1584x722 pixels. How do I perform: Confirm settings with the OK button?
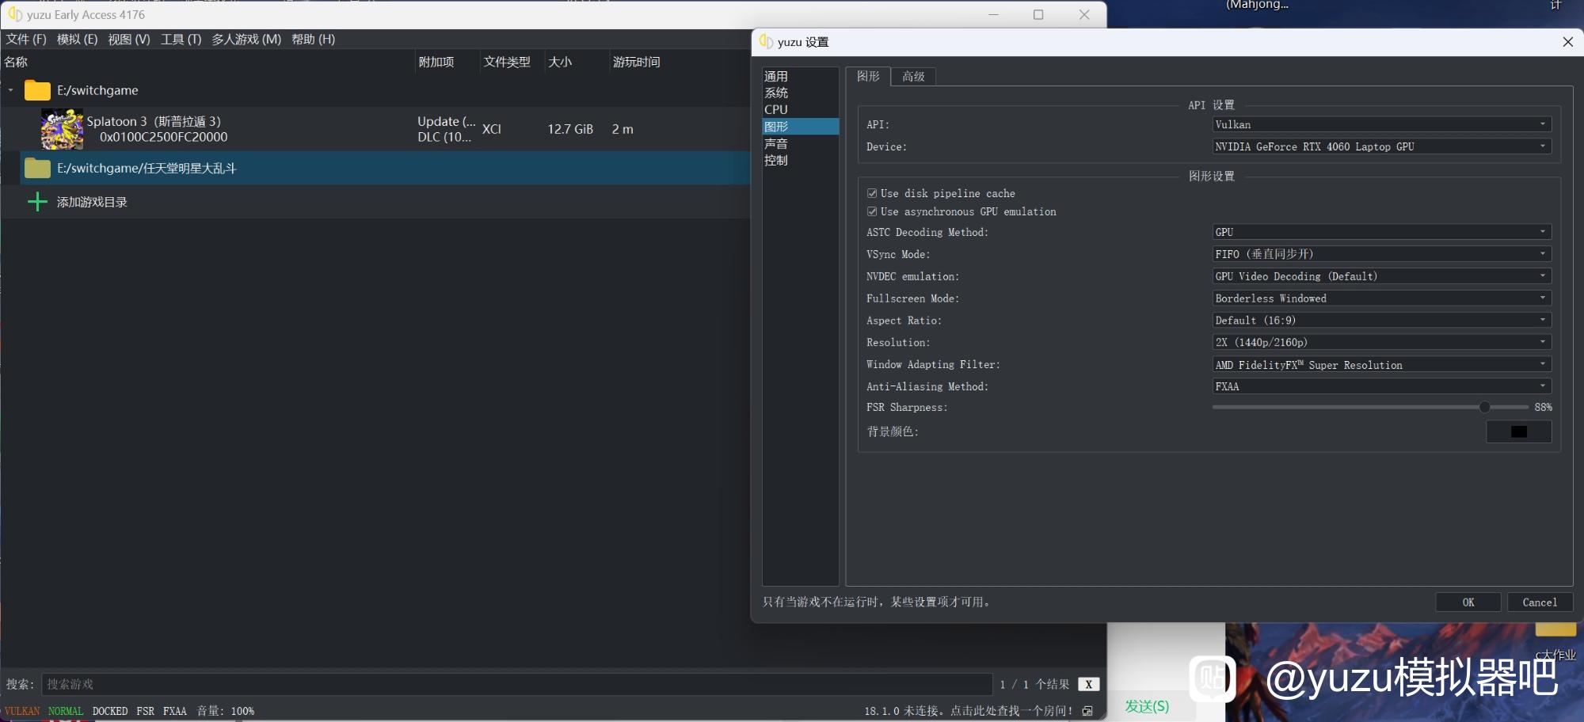tap(1468, 602)
